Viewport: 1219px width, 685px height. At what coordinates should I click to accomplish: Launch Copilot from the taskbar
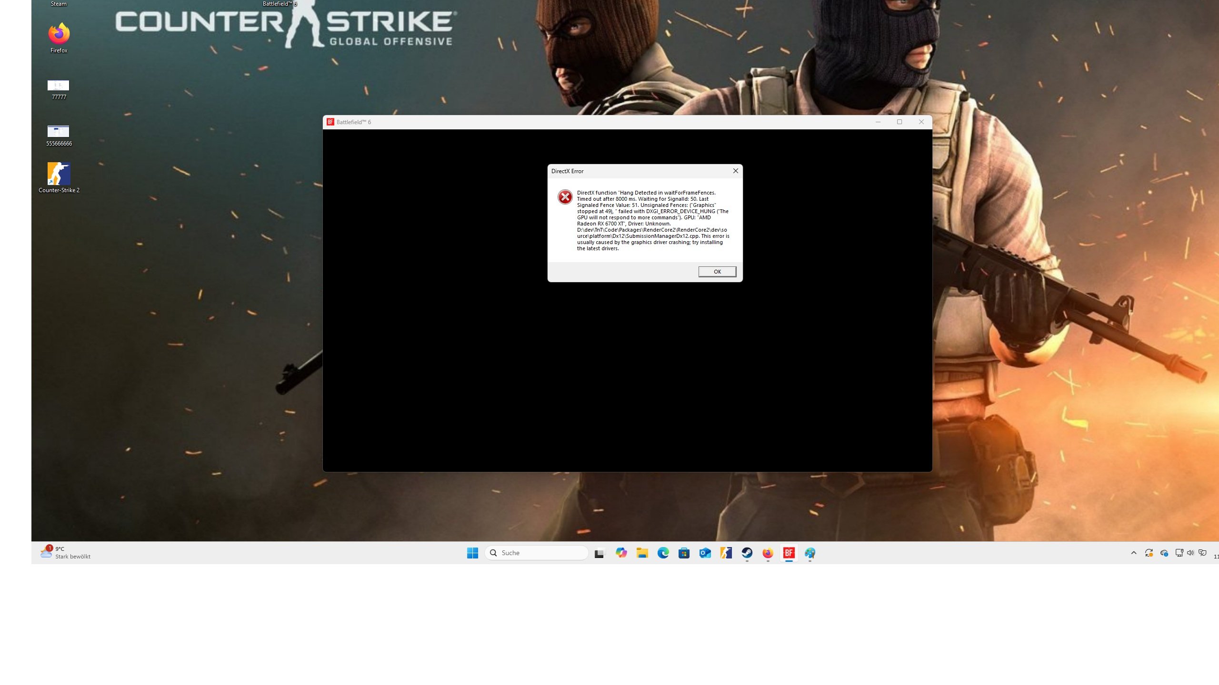click(621, 553)
